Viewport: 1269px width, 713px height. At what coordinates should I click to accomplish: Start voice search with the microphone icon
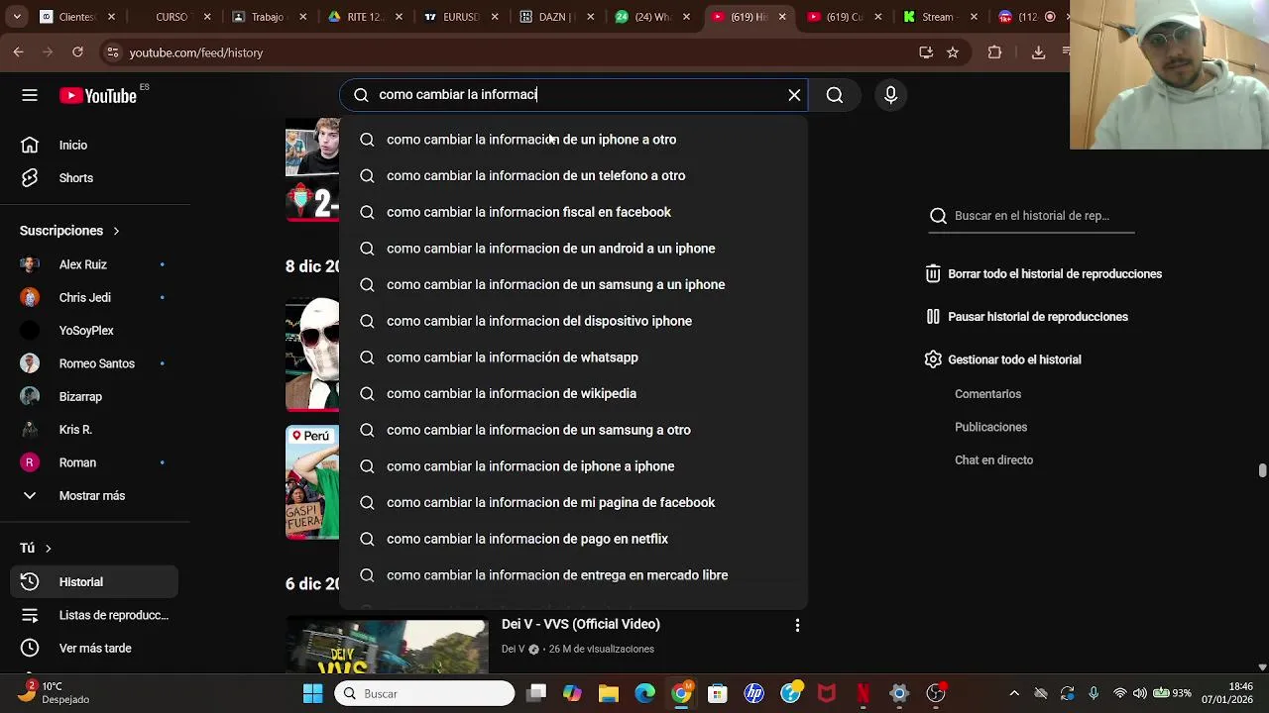[x=890, y=95]
